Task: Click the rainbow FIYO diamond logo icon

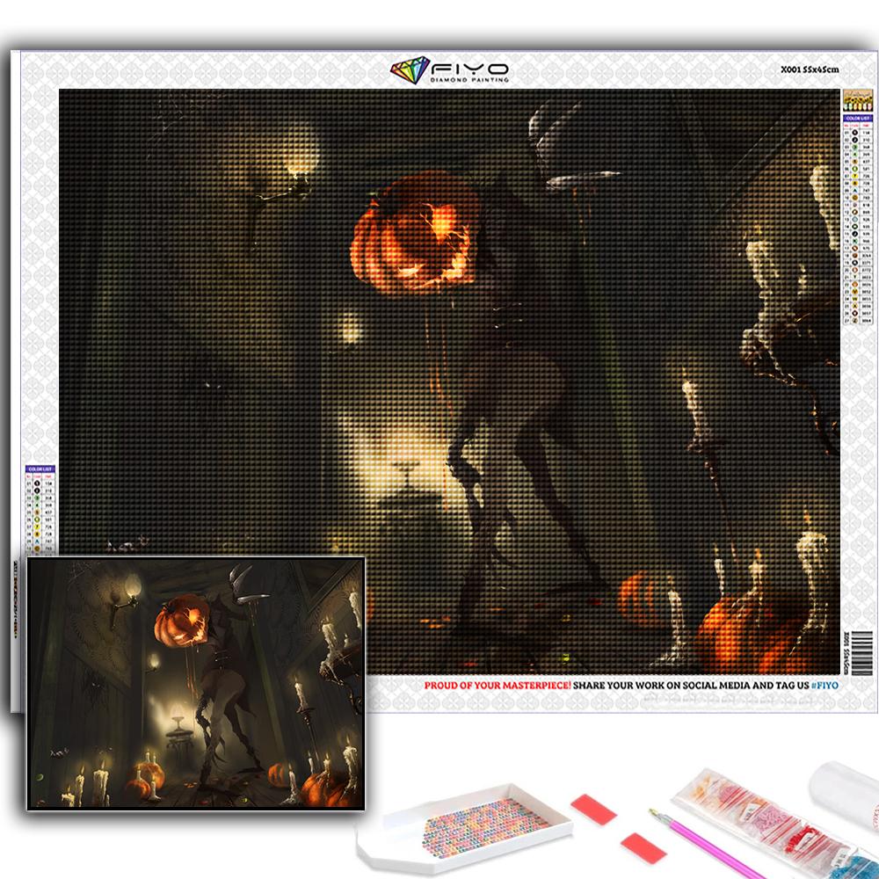Action: (x=409, y=70)
